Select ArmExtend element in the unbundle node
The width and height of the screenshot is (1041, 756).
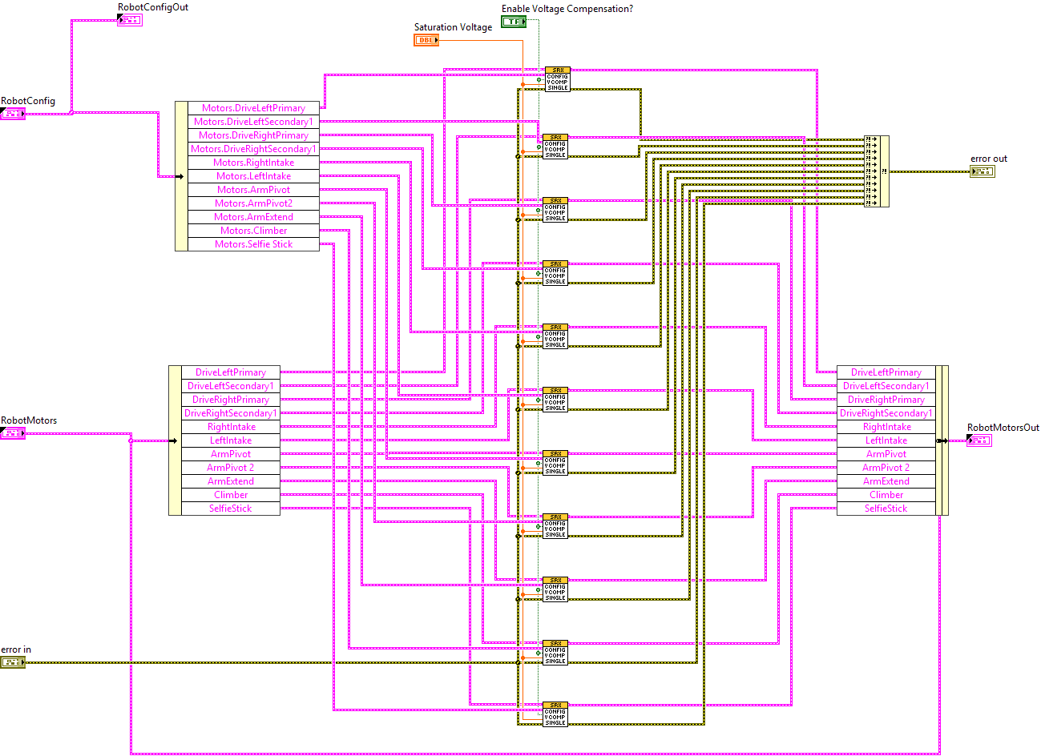click(x=231, y=481)
